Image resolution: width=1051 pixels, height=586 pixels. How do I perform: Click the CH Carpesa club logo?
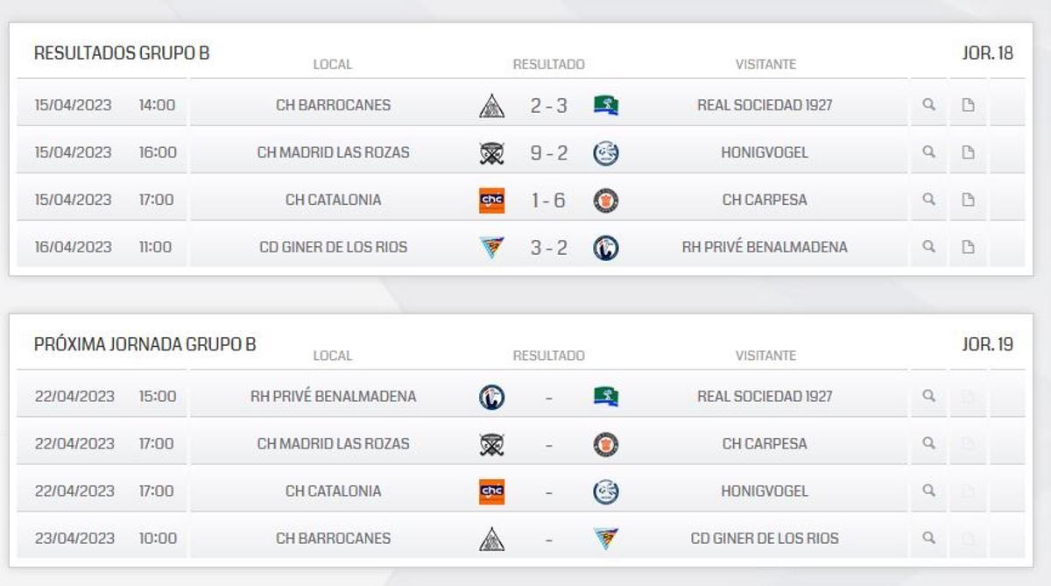point(606,199)
